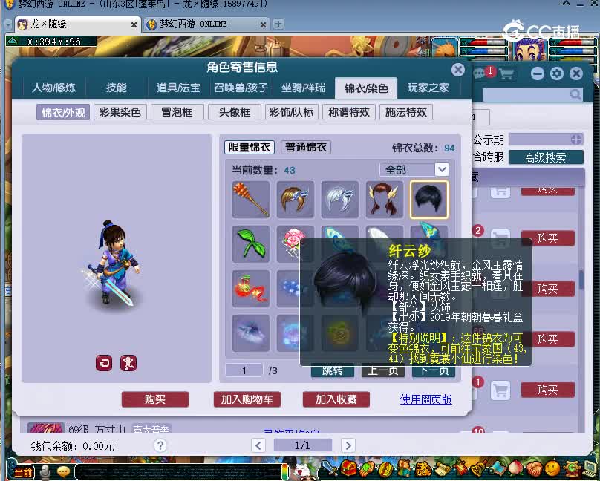Image resolution: width=600 pixels, height=481 pixels.
Task: Select the 冒泡框 sub-tab
Action: pyautogui.click(x=177, y=112)
